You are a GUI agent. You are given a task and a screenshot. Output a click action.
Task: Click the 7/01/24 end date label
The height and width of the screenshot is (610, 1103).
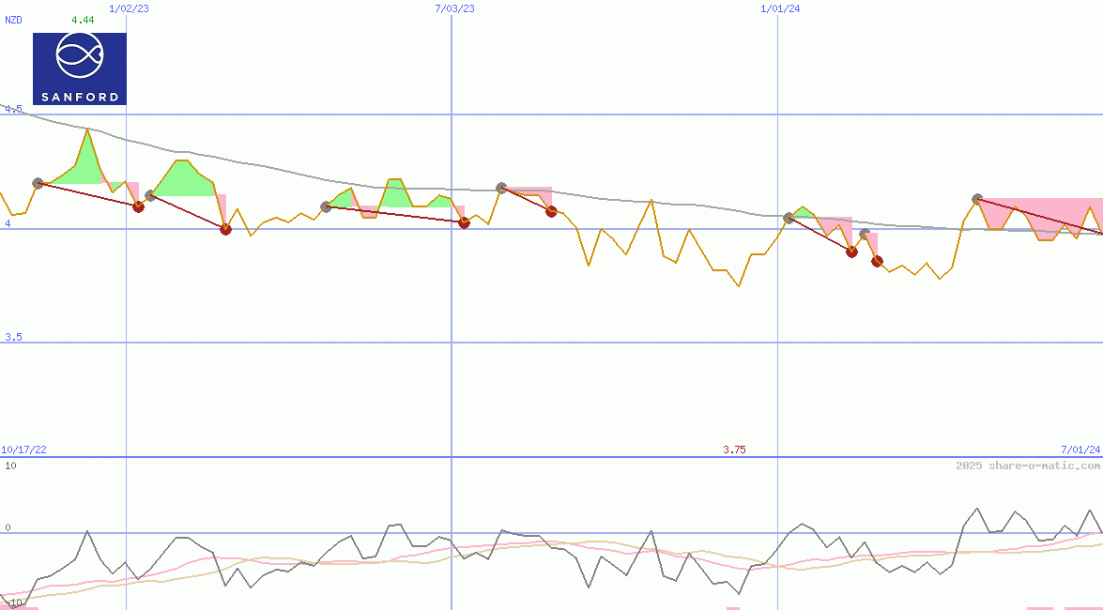coord(1080,450)
